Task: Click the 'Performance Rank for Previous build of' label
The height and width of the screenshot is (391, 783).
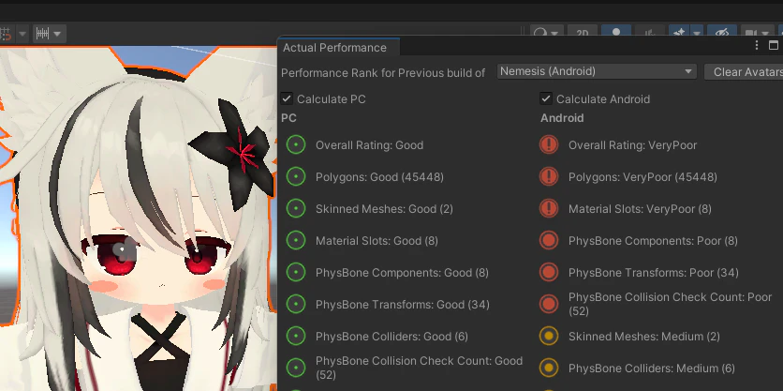Action: (x=383, y=73)
